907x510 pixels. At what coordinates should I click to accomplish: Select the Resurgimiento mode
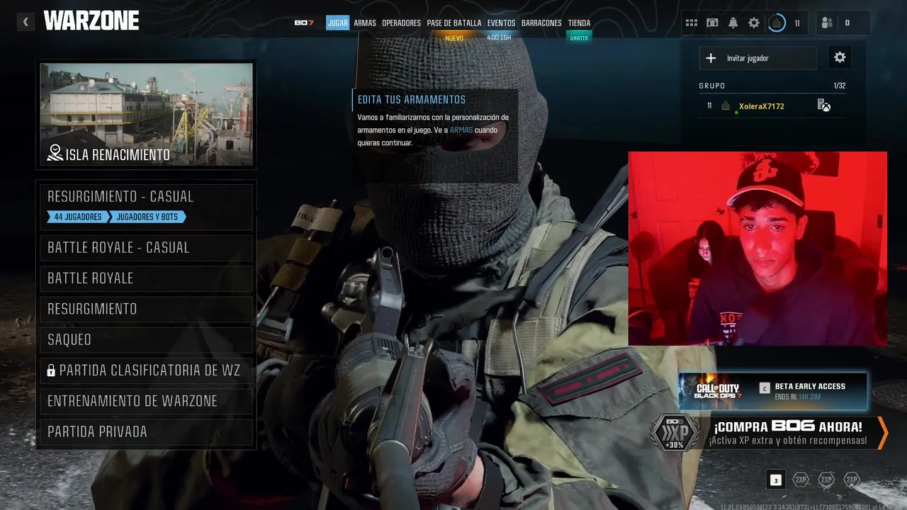tap(147, 309)
